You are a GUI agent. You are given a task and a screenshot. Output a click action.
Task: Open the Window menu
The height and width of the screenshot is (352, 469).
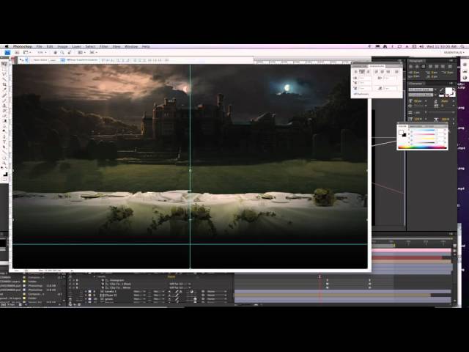coord(131,47)
